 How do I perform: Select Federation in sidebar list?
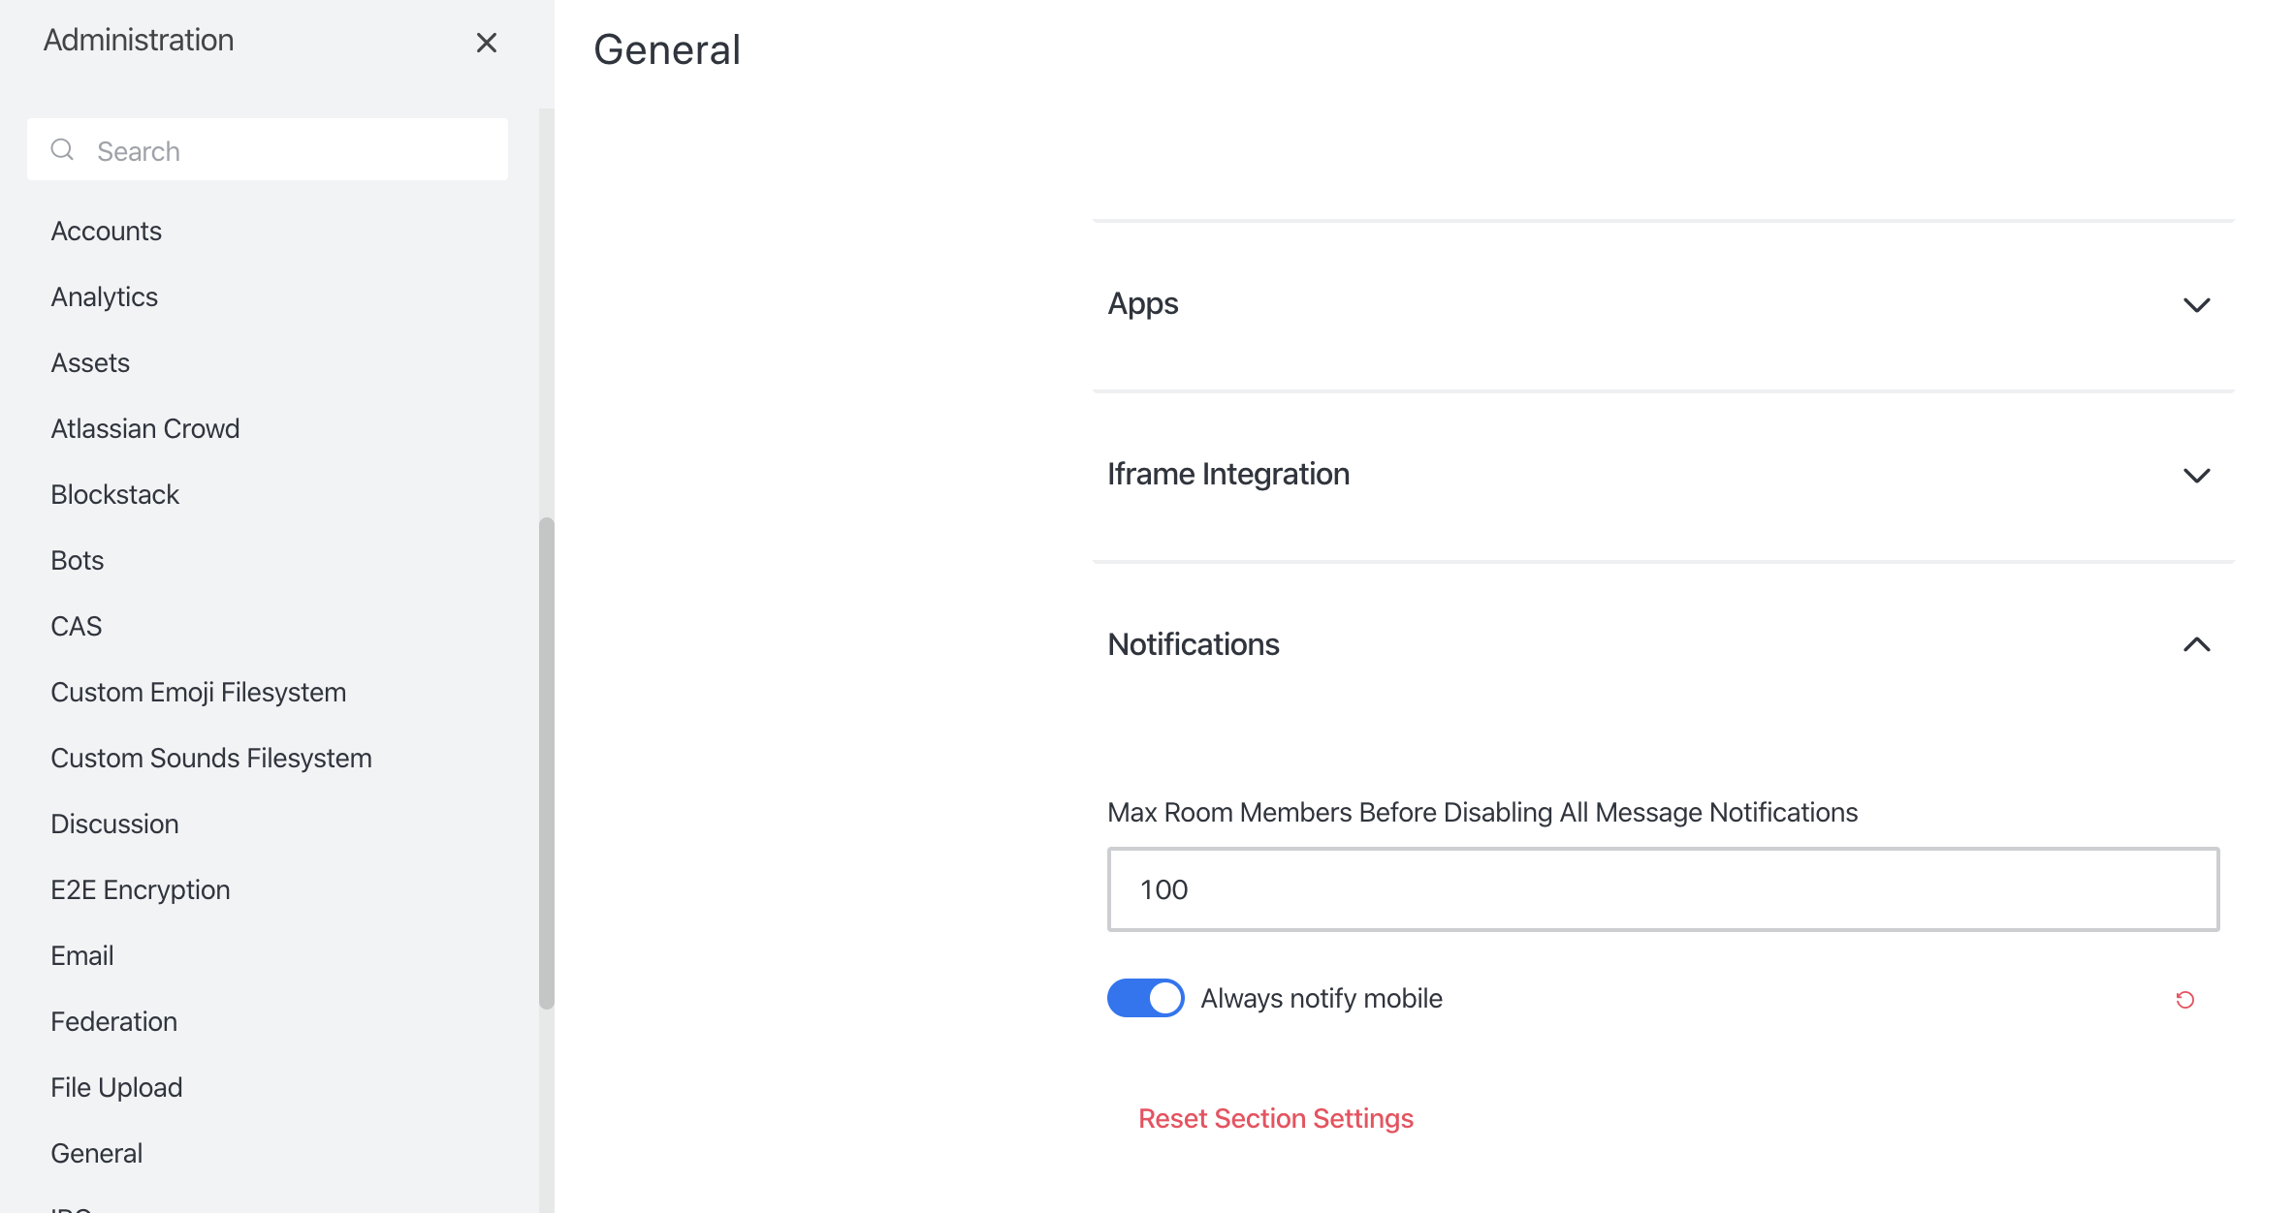click(x=114, y=1021)
